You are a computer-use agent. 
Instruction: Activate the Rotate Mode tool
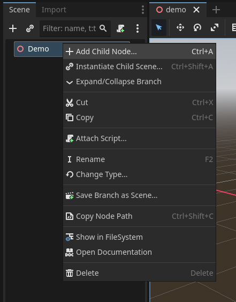point(197,27)
